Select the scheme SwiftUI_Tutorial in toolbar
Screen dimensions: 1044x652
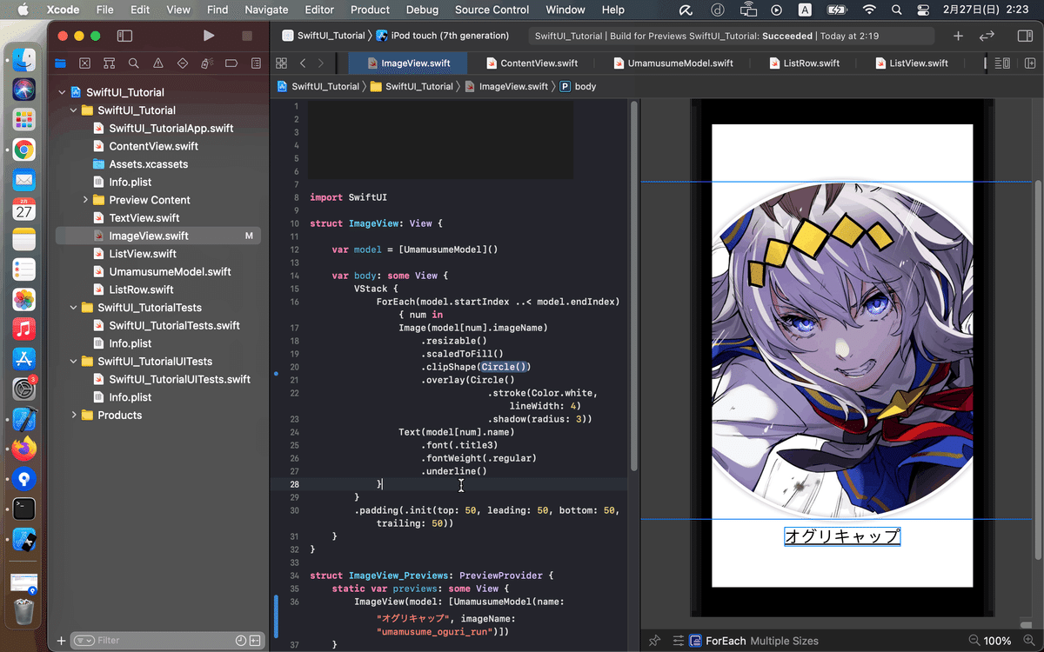click(323, 36)
